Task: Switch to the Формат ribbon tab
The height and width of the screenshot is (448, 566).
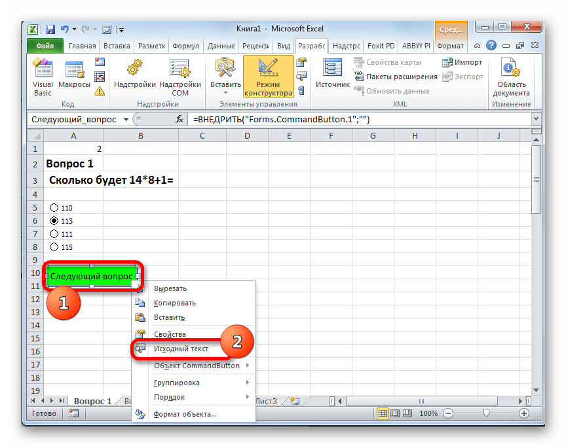Action: (x=450, y=46)
